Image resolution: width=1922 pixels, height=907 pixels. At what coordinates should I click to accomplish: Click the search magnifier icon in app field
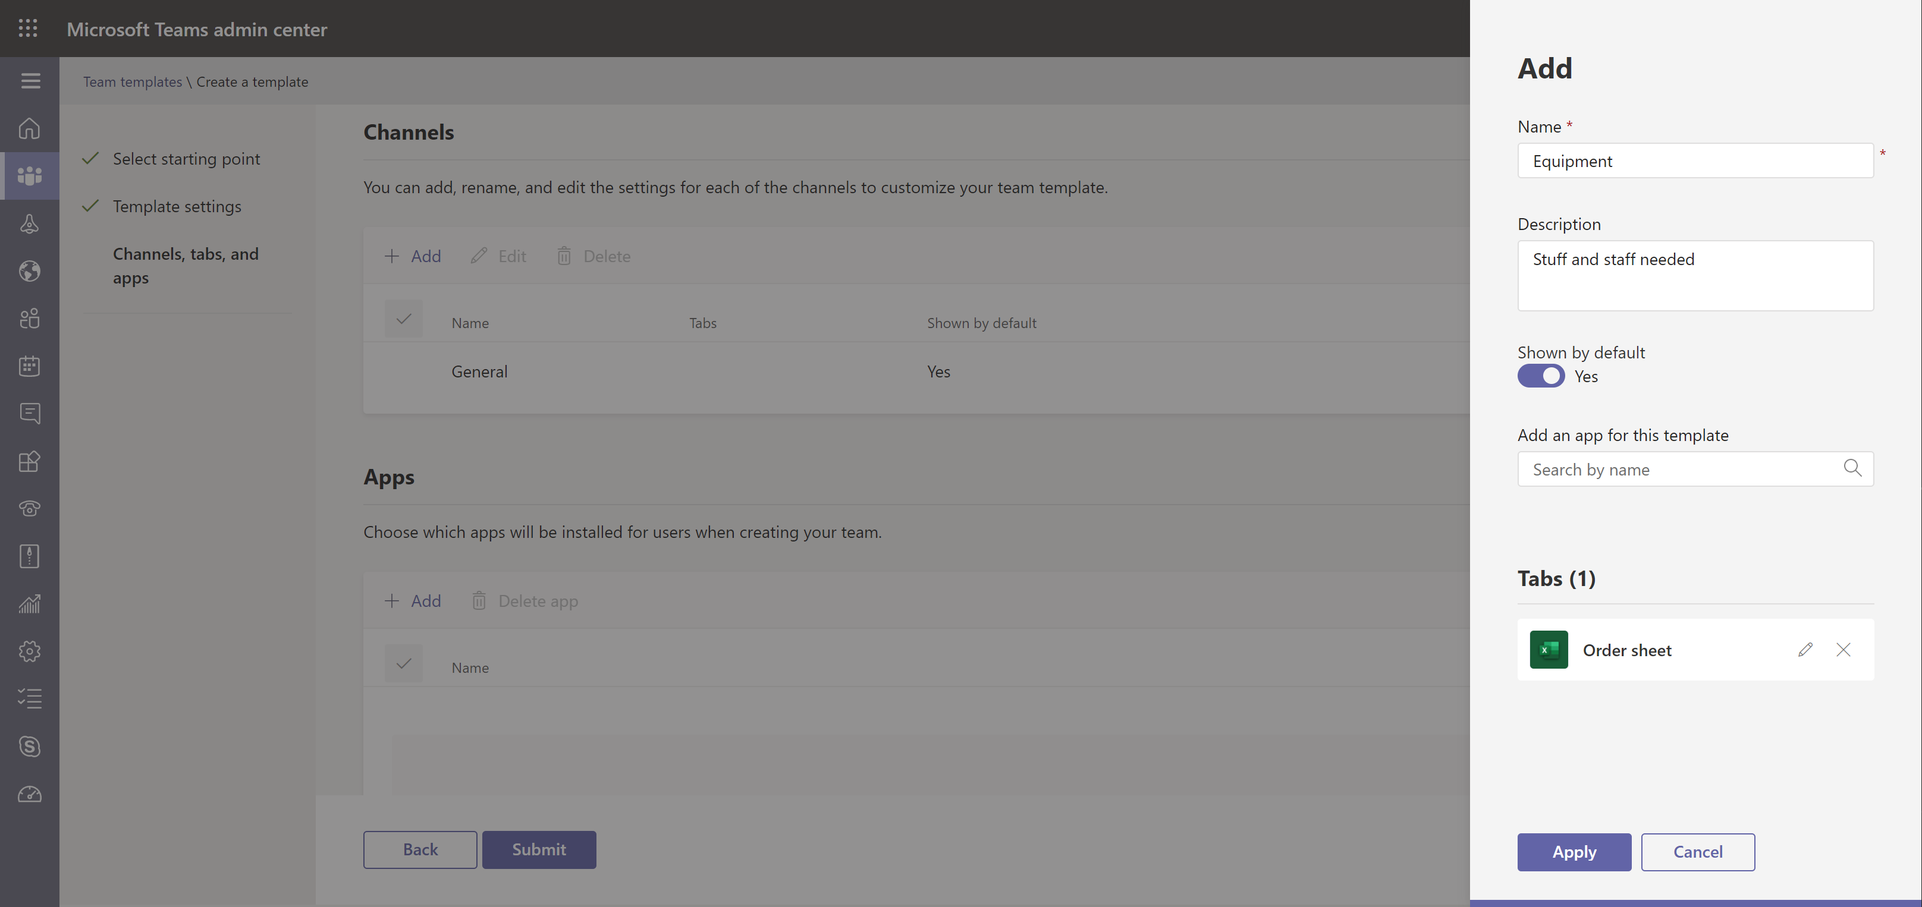(x=1852, y=468)
